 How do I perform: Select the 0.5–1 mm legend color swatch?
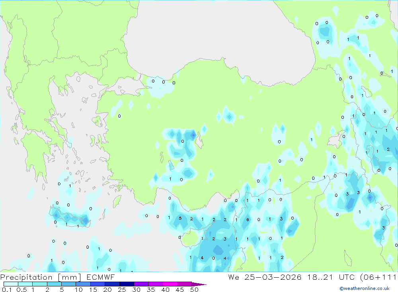coord(25,284)
